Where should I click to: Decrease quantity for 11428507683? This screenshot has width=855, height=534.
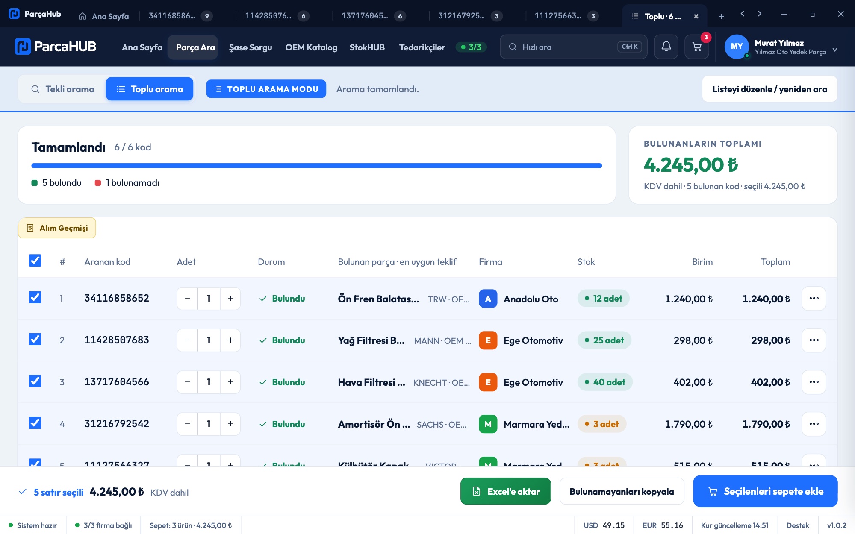click(187, 340)
